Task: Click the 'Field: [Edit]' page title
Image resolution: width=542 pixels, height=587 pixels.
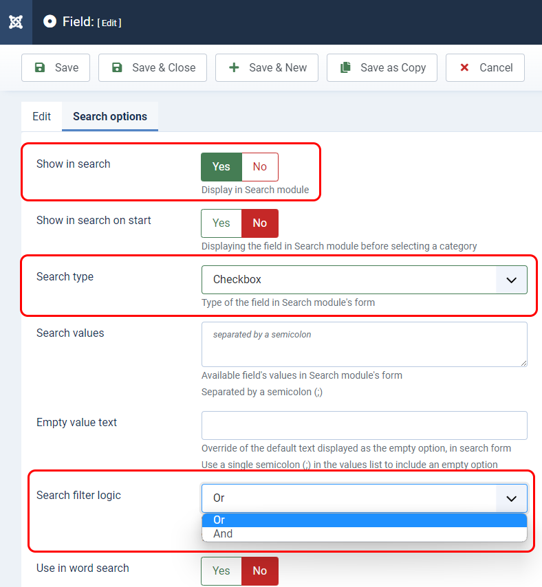Action: 91,22
